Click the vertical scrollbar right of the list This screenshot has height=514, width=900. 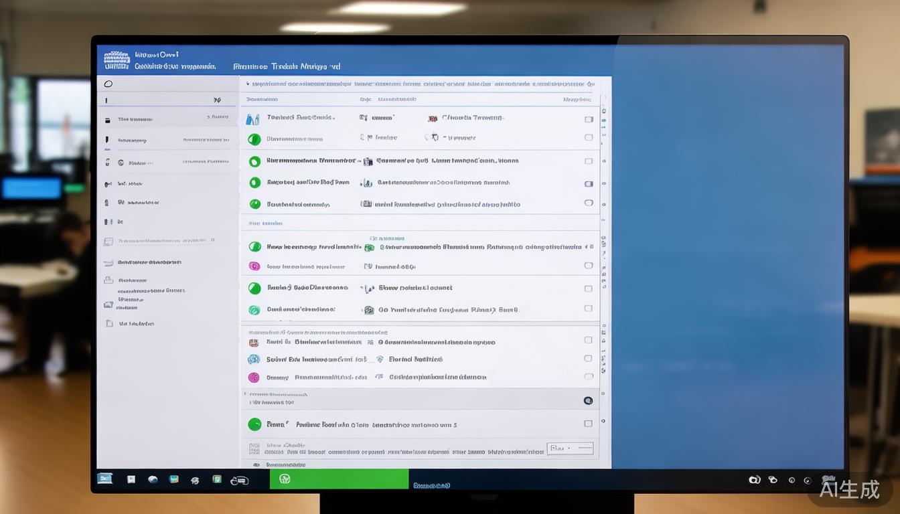click(x=604, y=268)
